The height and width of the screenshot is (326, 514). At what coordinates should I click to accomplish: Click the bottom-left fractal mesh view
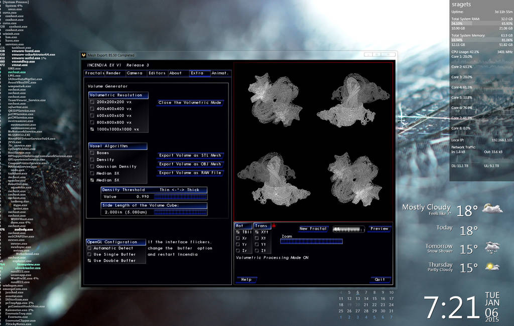274,180
